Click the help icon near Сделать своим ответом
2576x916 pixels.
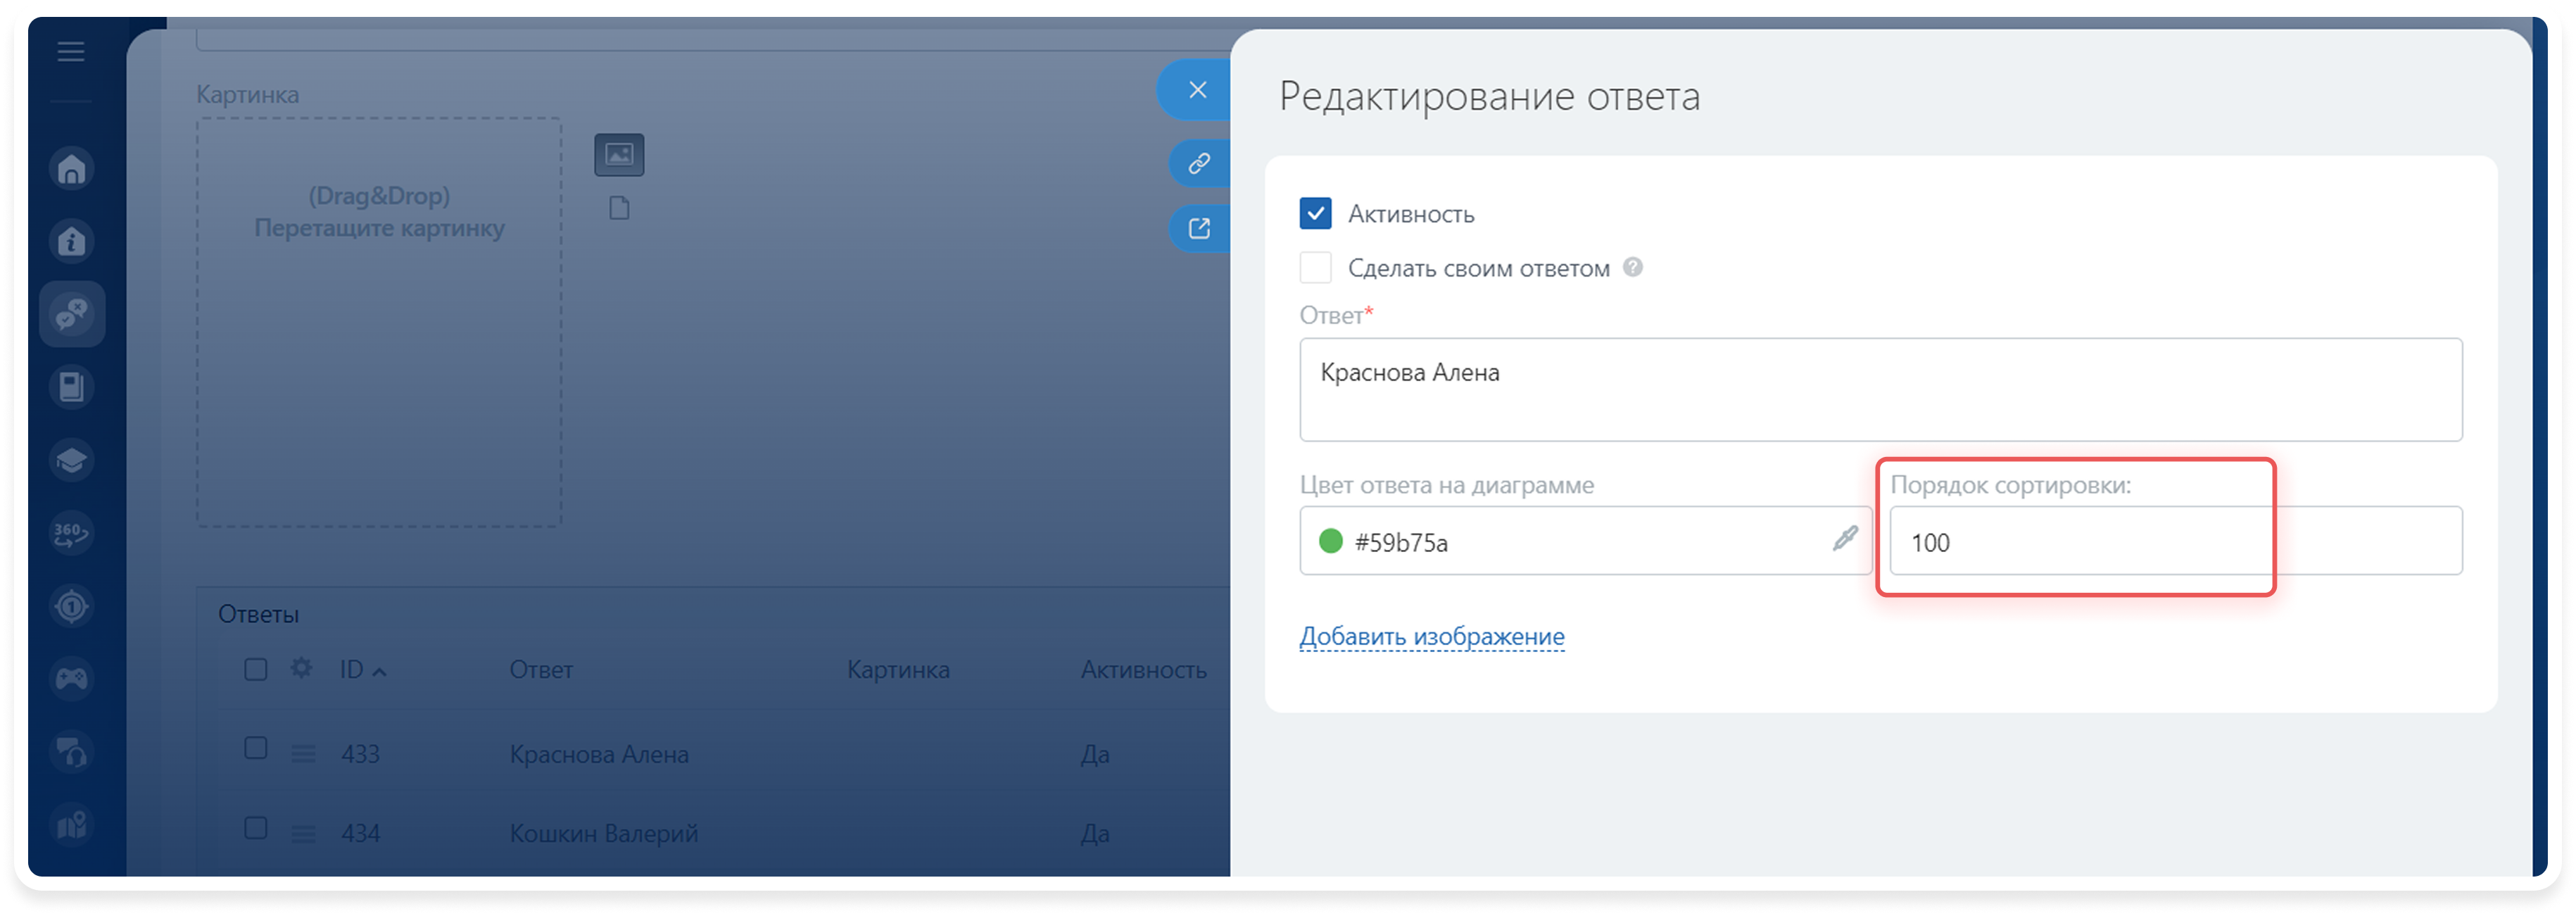tap(1632, 267)
